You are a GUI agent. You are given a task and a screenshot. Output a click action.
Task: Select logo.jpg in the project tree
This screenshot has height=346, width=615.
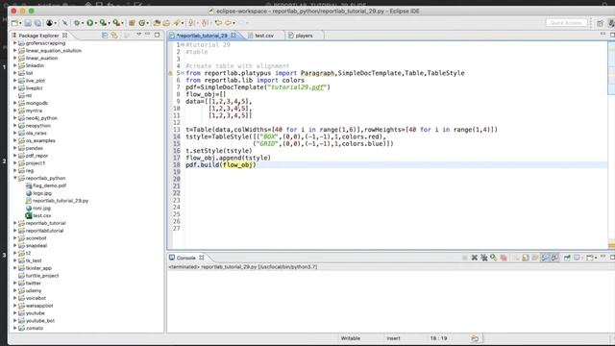(42, 193)
